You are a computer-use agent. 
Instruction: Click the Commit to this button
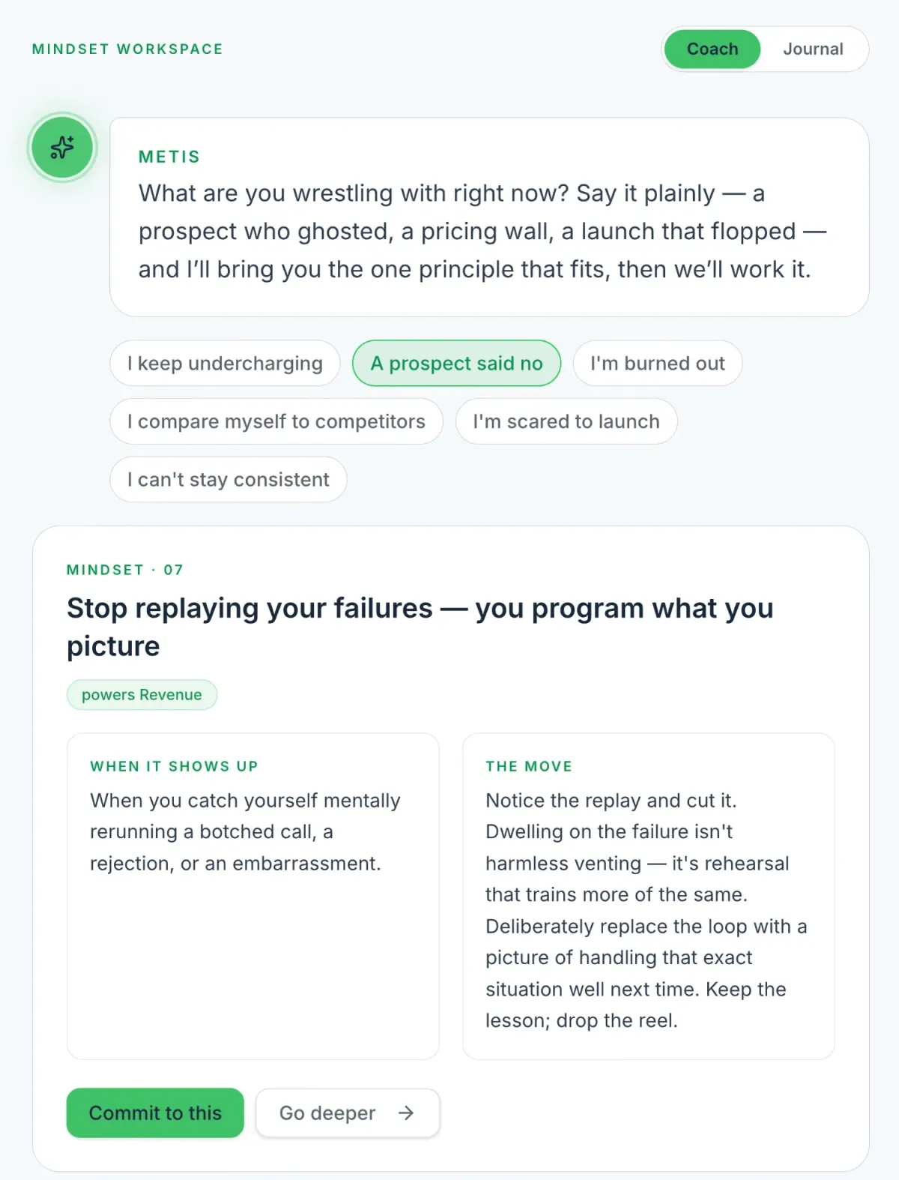155,1113
